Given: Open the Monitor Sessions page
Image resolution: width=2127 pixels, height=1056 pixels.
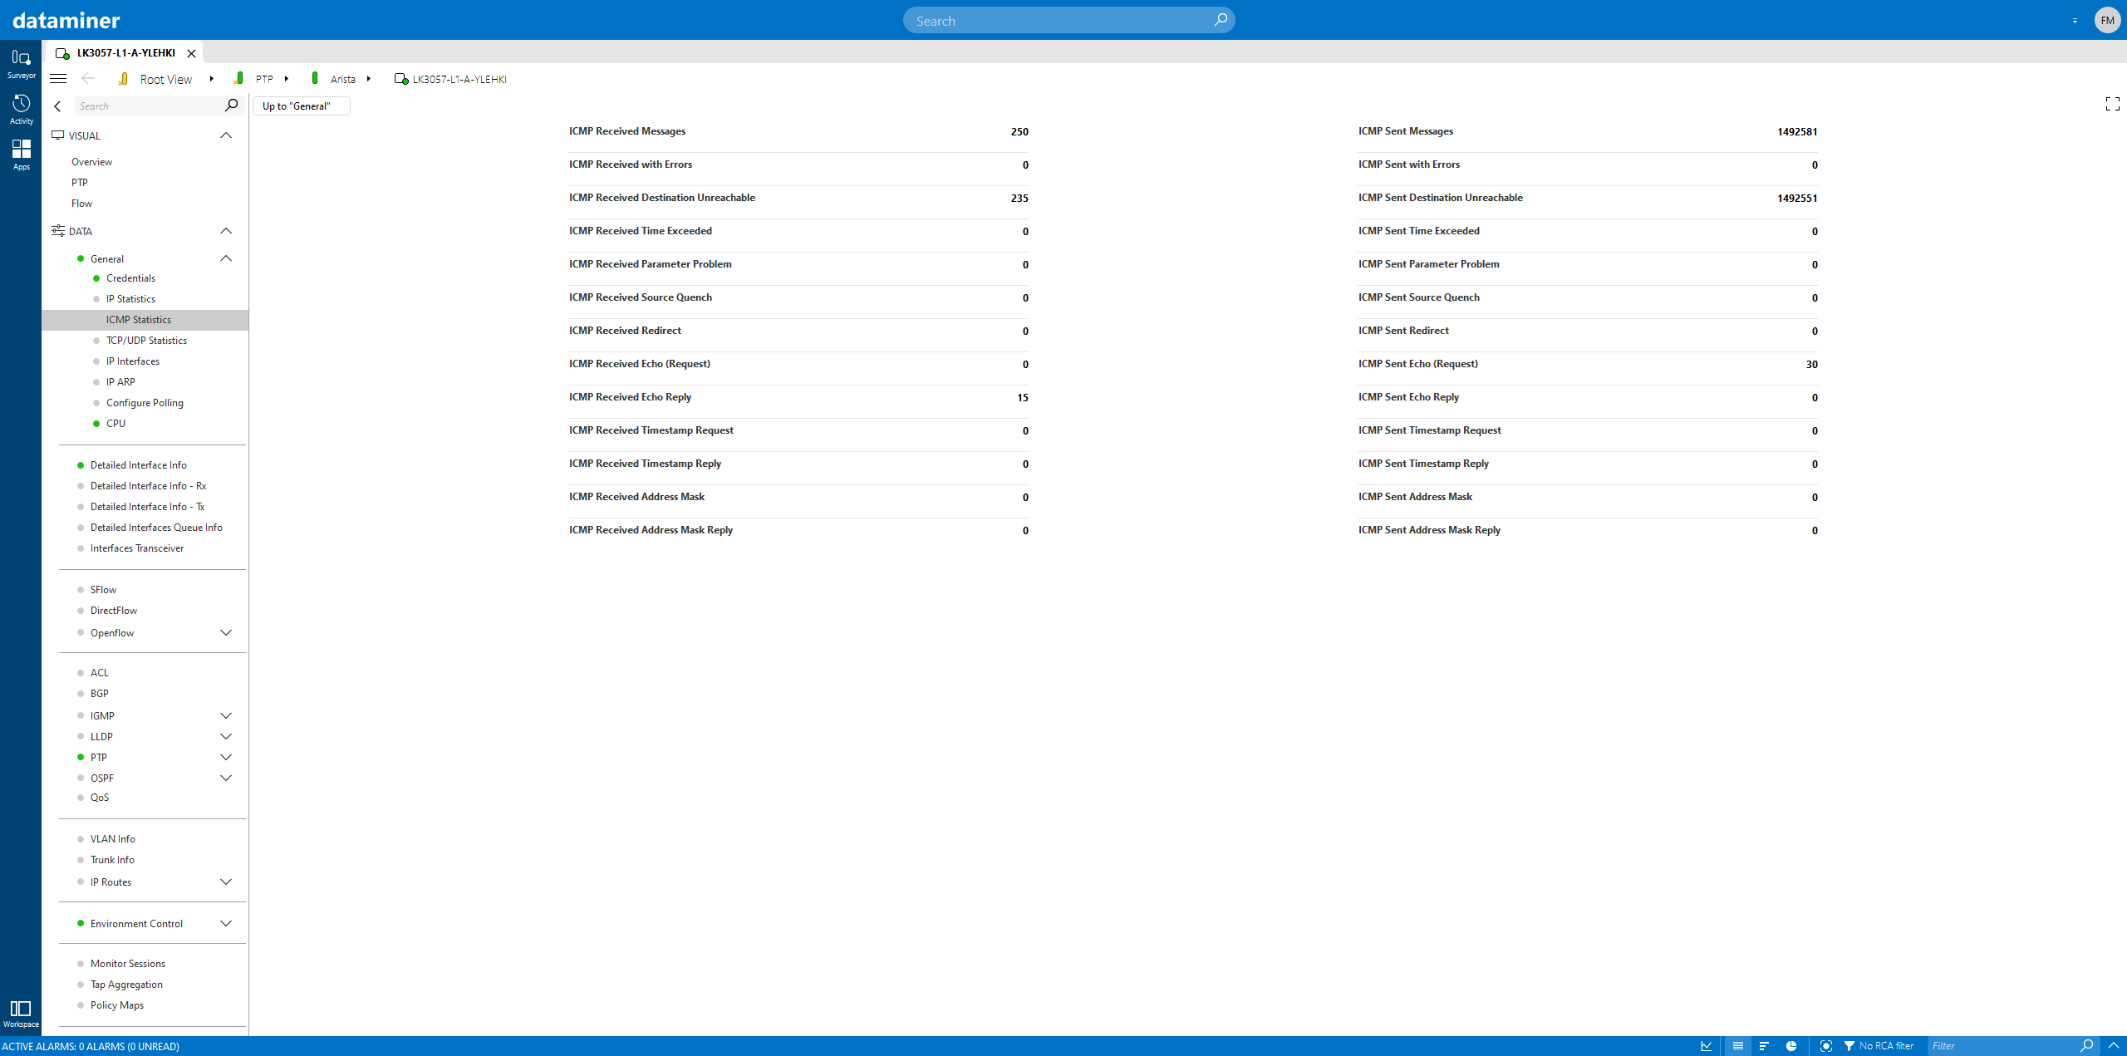Looking at the screenshot, I should pos(128,964).
